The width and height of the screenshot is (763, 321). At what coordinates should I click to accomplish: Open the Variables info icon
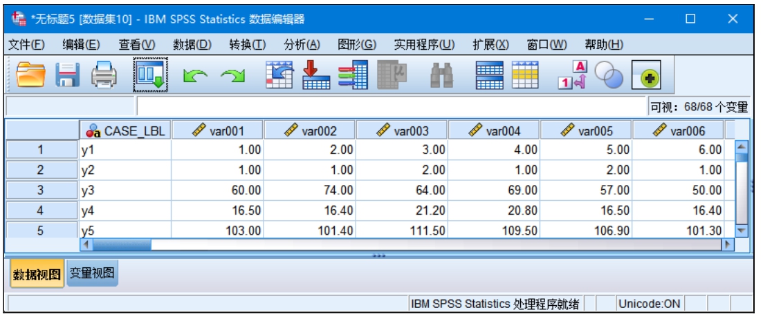(x=353, y=75)
